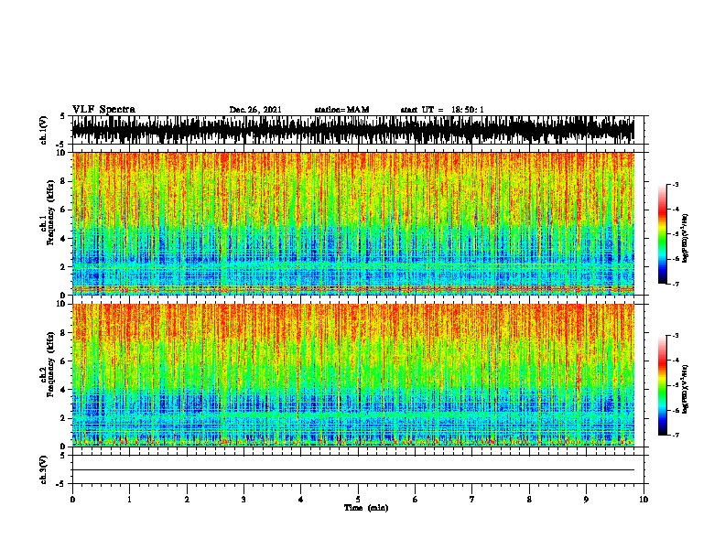725x560 pixels.
Task: Click the 'start UT = 18:50:1' label
Action: point(442,110)
